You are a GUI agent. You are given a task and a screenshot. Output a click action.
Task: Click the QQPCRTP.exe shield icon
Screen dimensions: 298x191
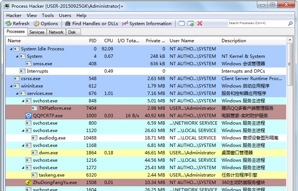[x=28, y=116]
